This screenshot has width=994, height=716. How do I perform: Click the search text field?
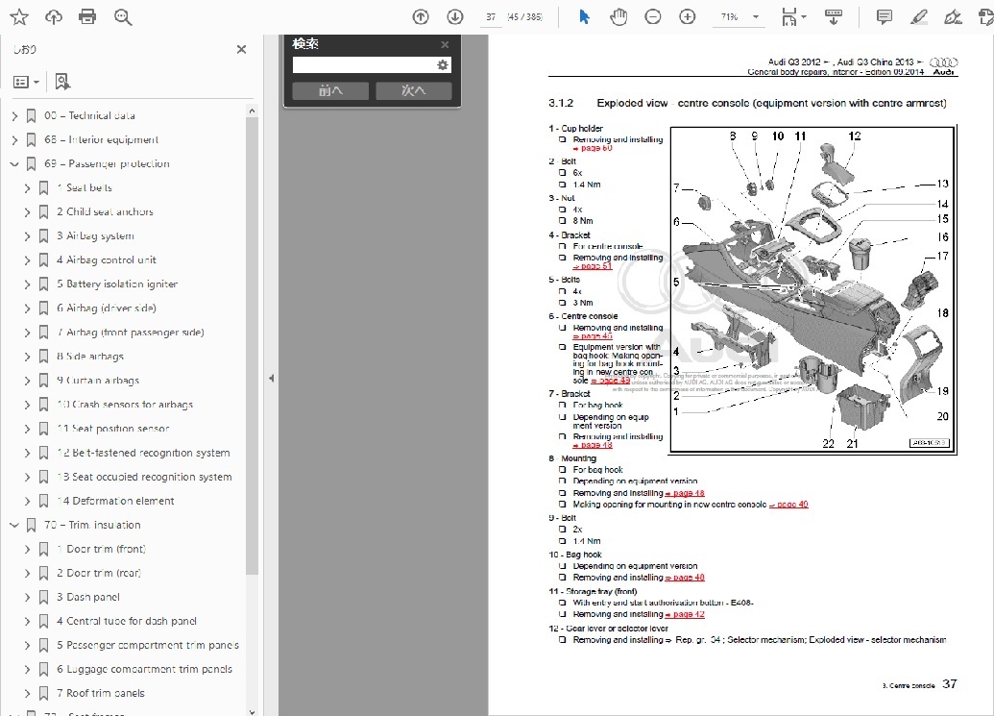pos(364,65)
